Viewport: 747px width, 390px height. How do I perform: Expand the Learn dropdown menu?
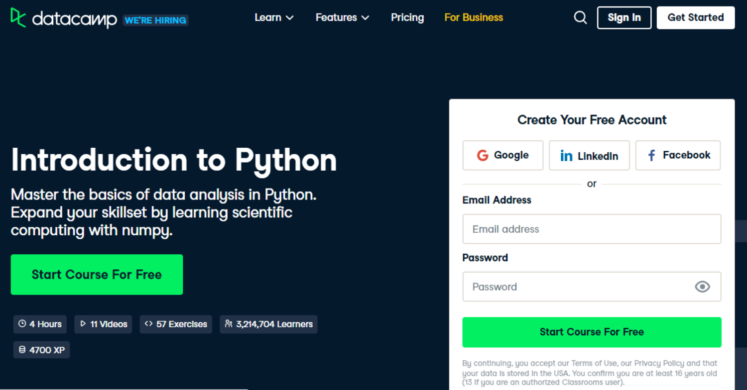click(x=274, y=18)
